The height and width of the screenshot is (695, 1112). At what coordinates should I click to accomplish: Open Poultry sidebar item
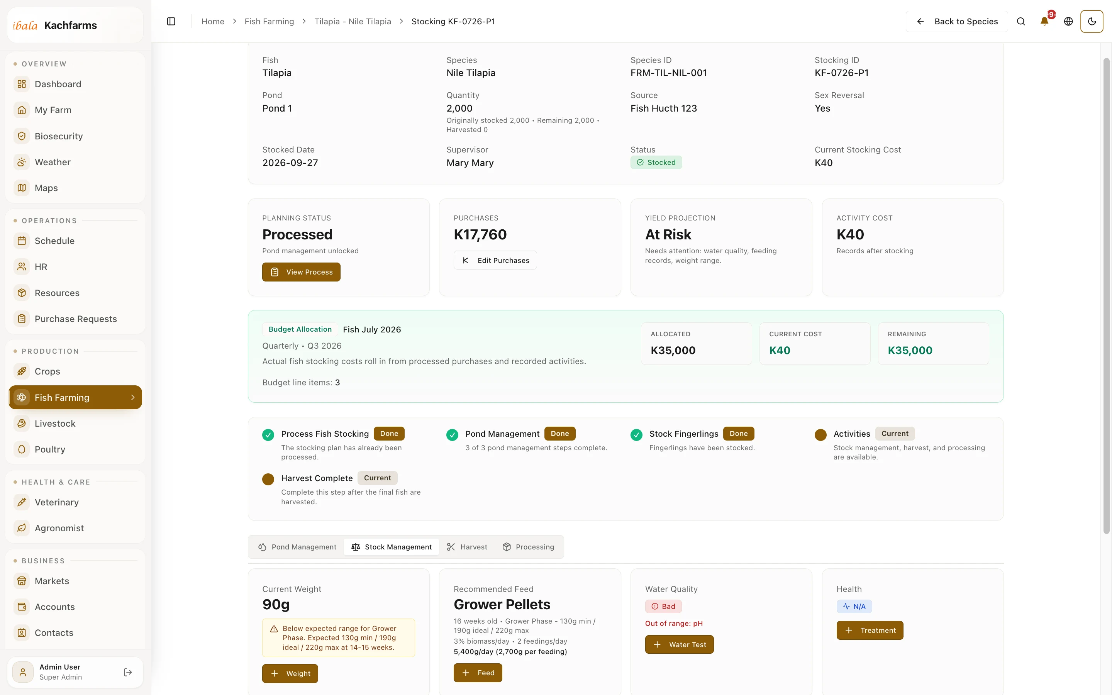pos(75,449)
